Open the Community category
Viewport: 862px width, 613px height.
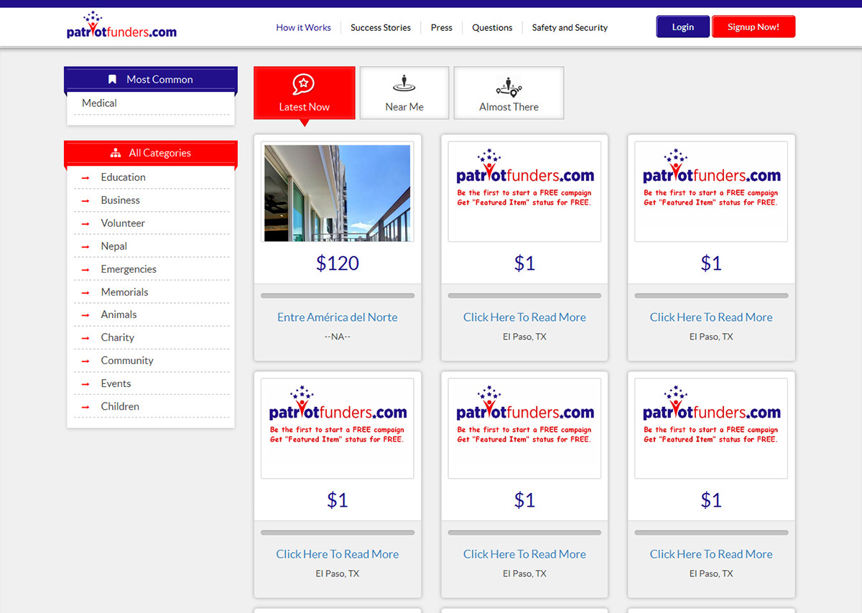(x=127, y=360)
